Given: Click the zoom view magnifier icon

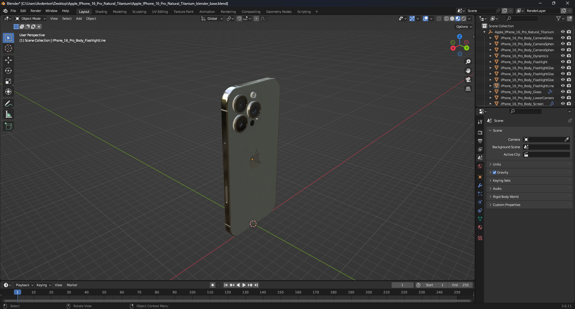Looking at the screenshot, I should [468, 62].
